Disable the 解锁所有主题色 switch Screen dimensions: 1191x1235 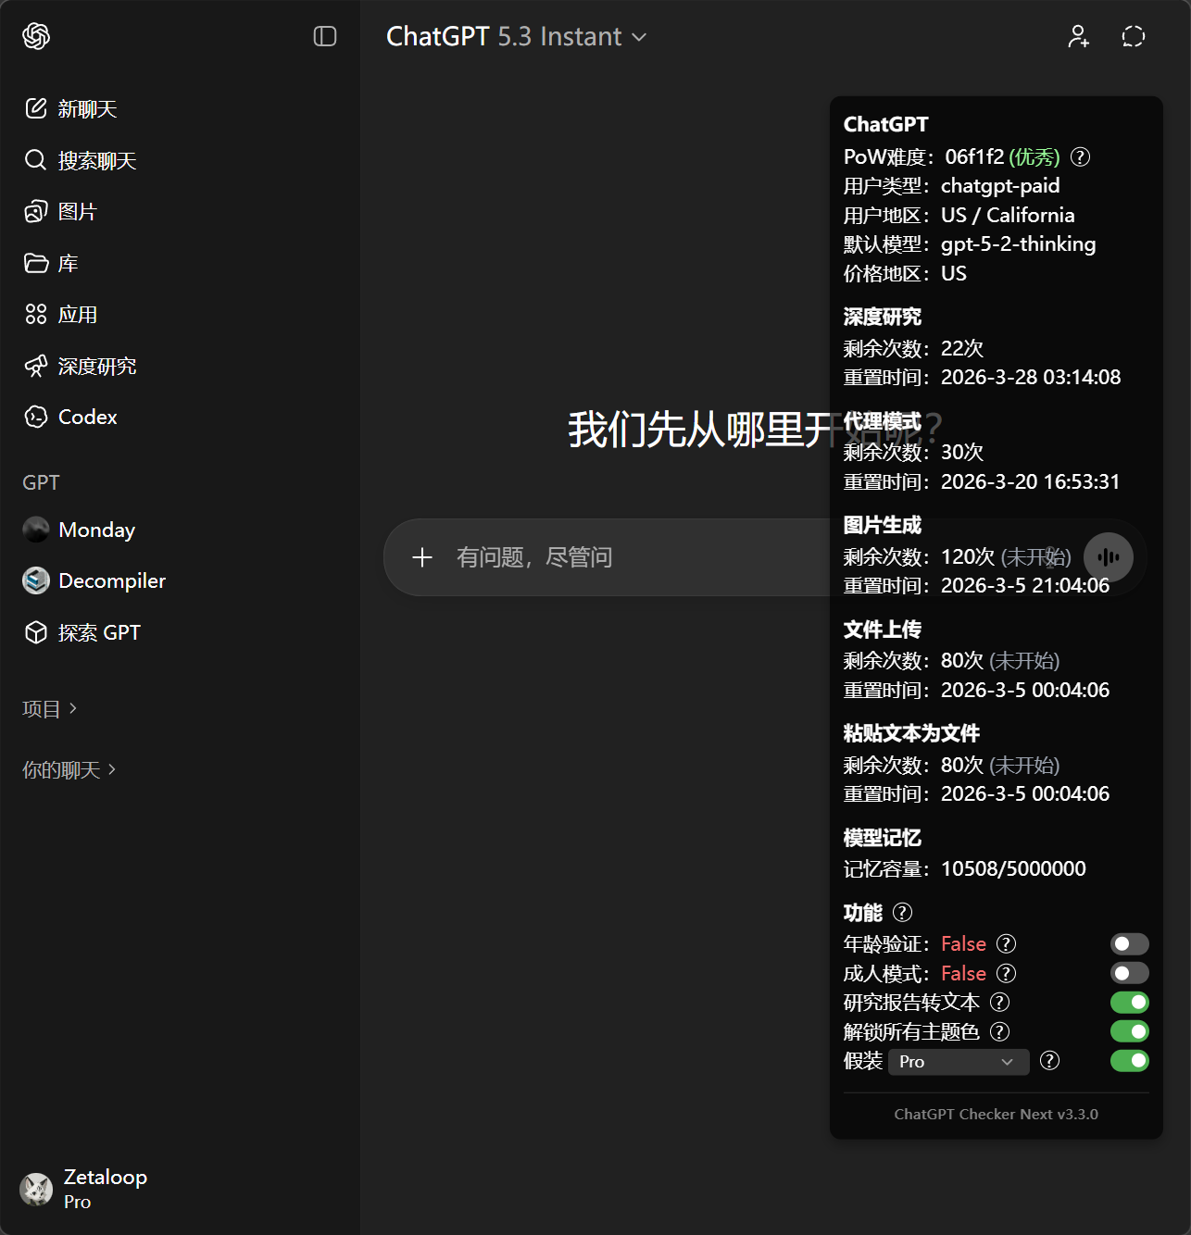coord(1130,1031)
